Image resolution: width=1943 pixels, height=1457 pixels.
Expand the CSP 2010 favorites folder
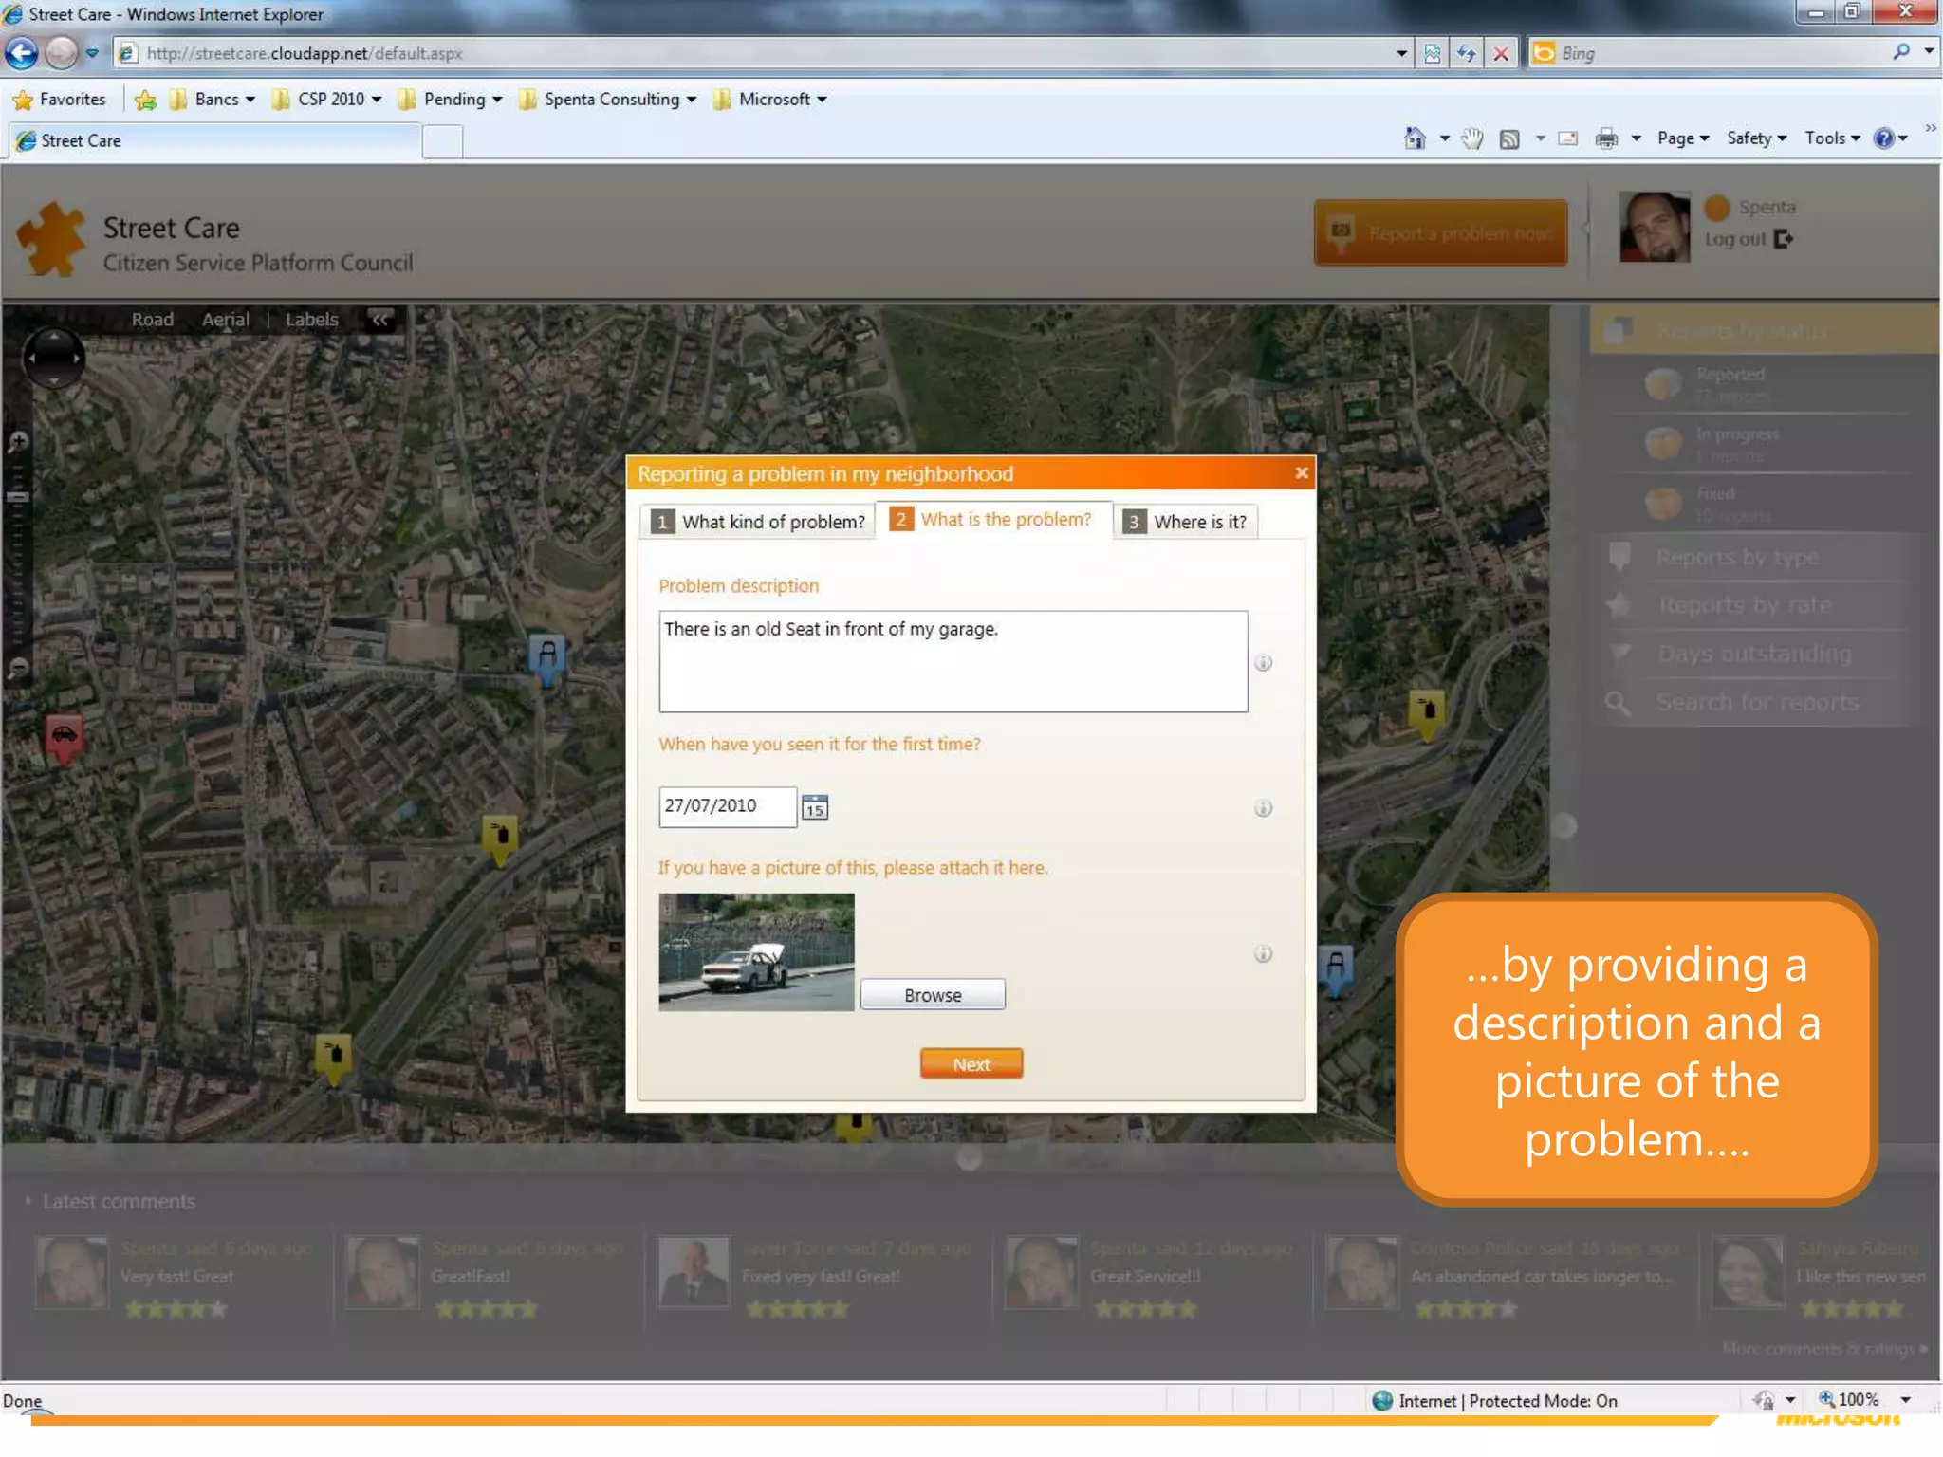tap(326, 100)
